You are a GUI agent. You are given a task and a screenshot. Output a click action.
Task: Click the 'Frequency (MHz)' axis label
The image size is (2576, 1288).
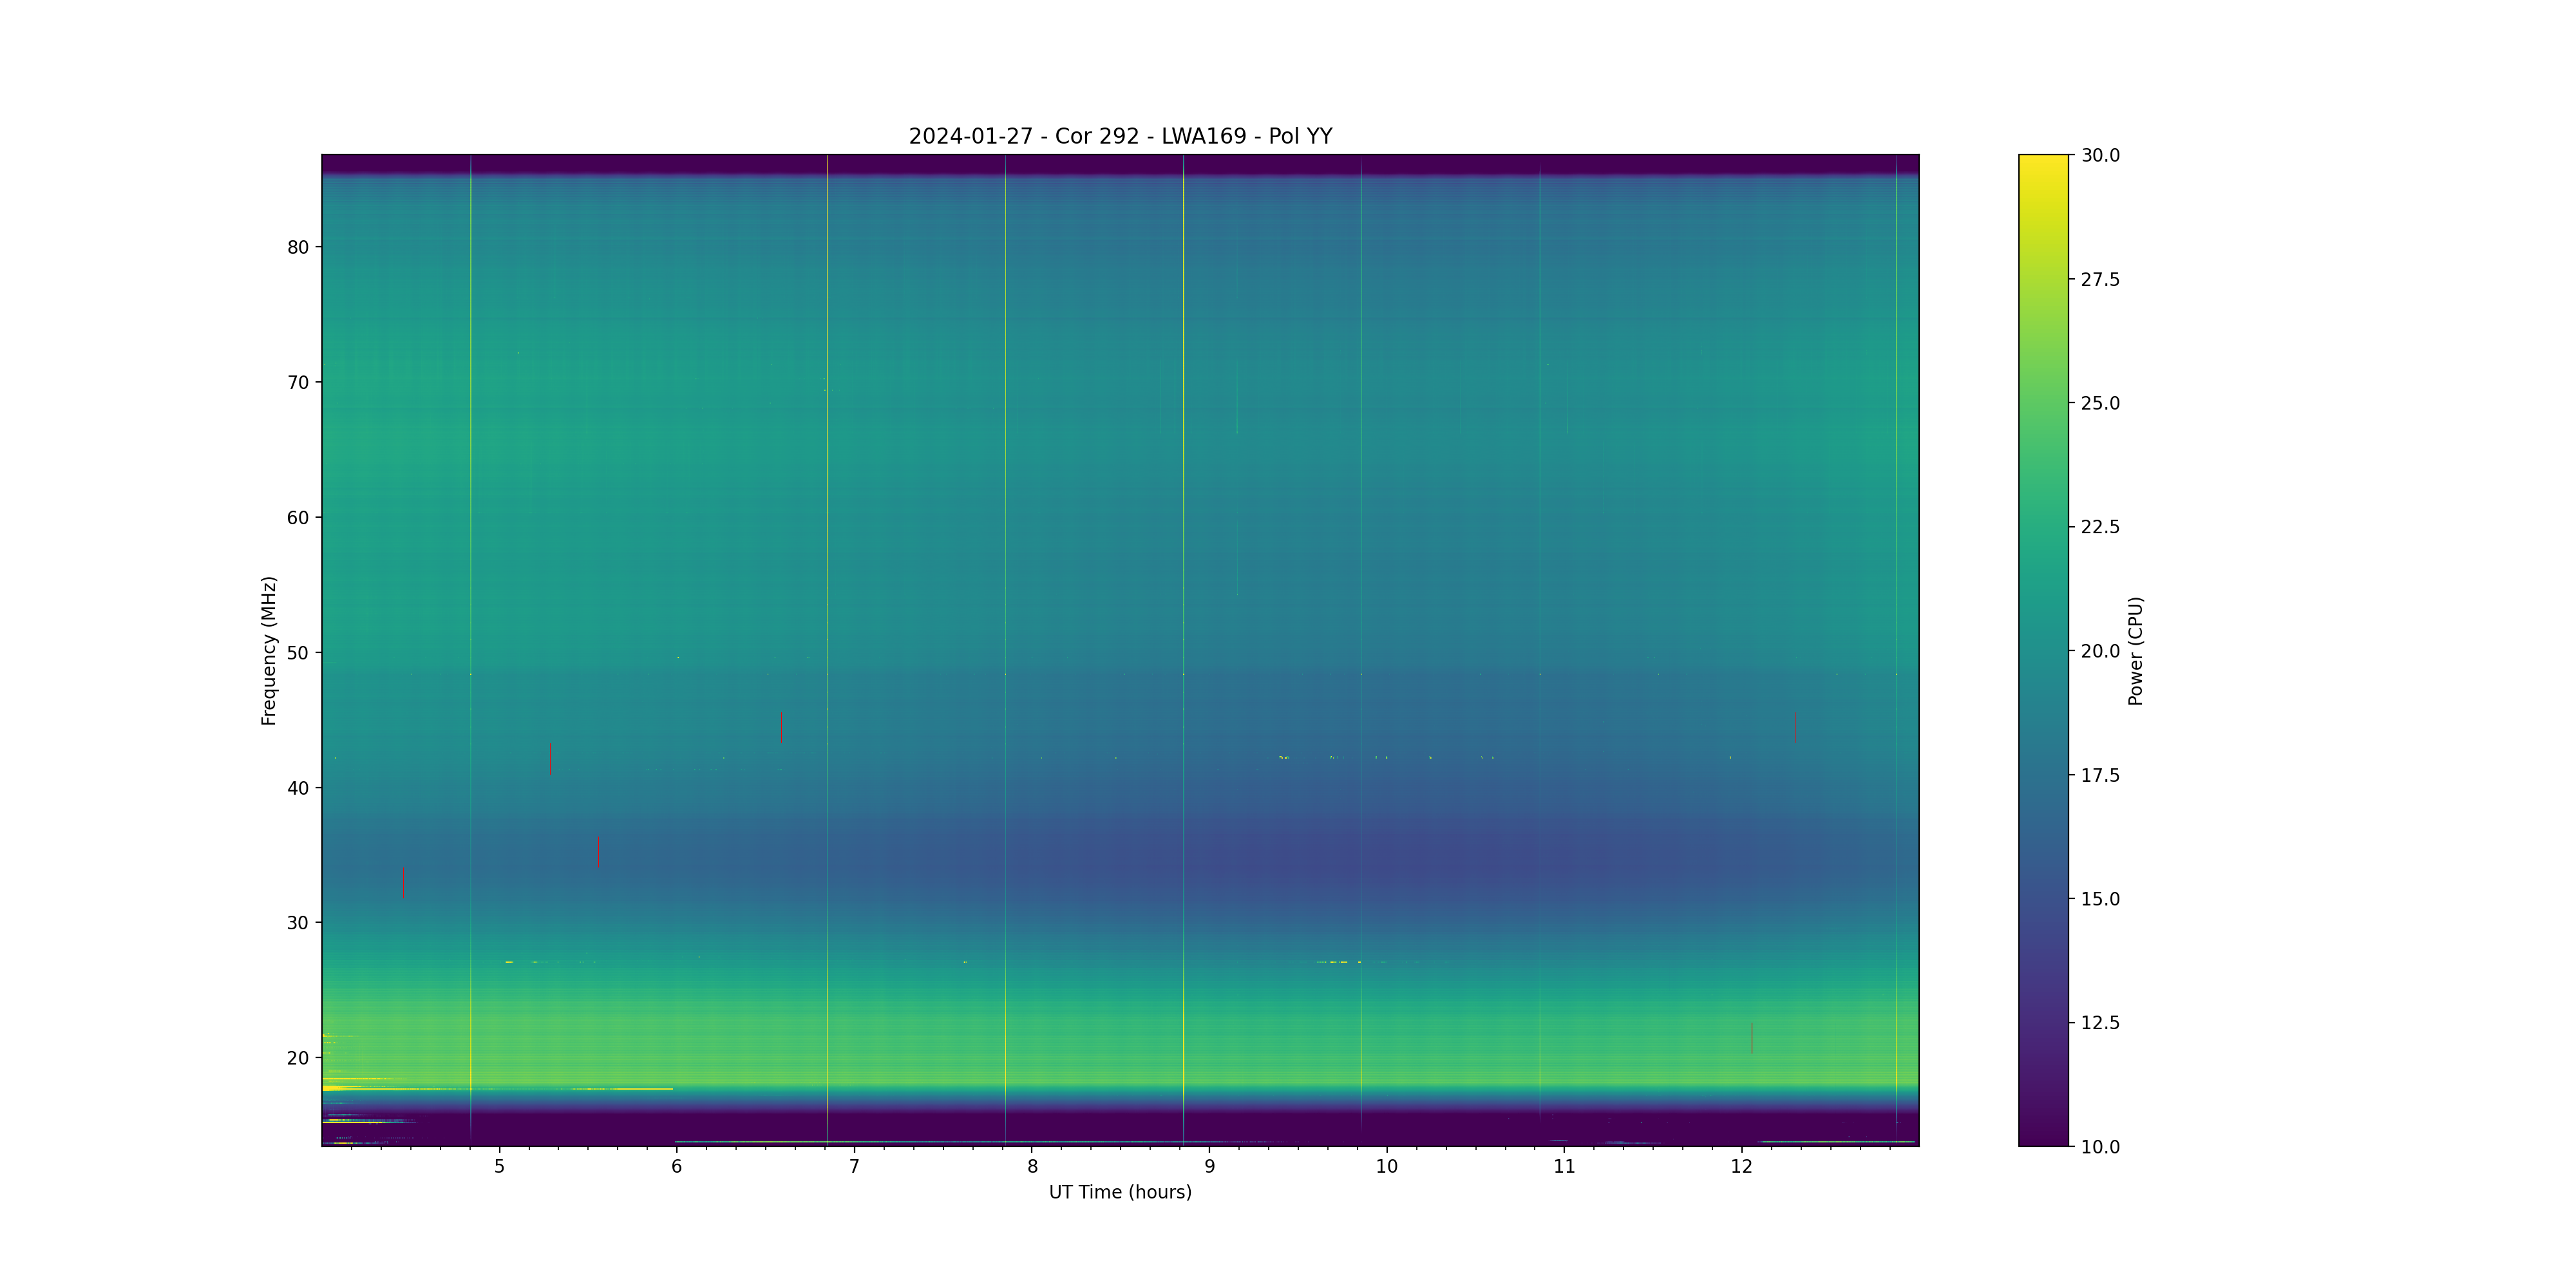click(268, 650)
